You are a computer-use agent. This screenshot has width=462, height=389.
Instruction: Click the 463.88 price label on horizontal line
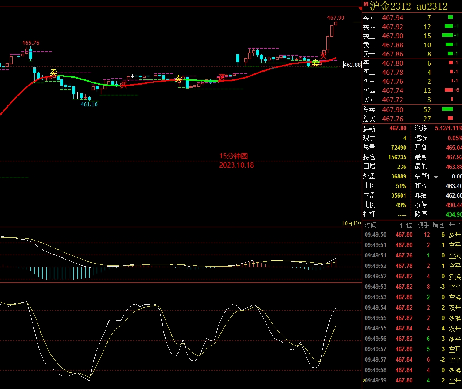pyautogui.click(x=352, y=65)
